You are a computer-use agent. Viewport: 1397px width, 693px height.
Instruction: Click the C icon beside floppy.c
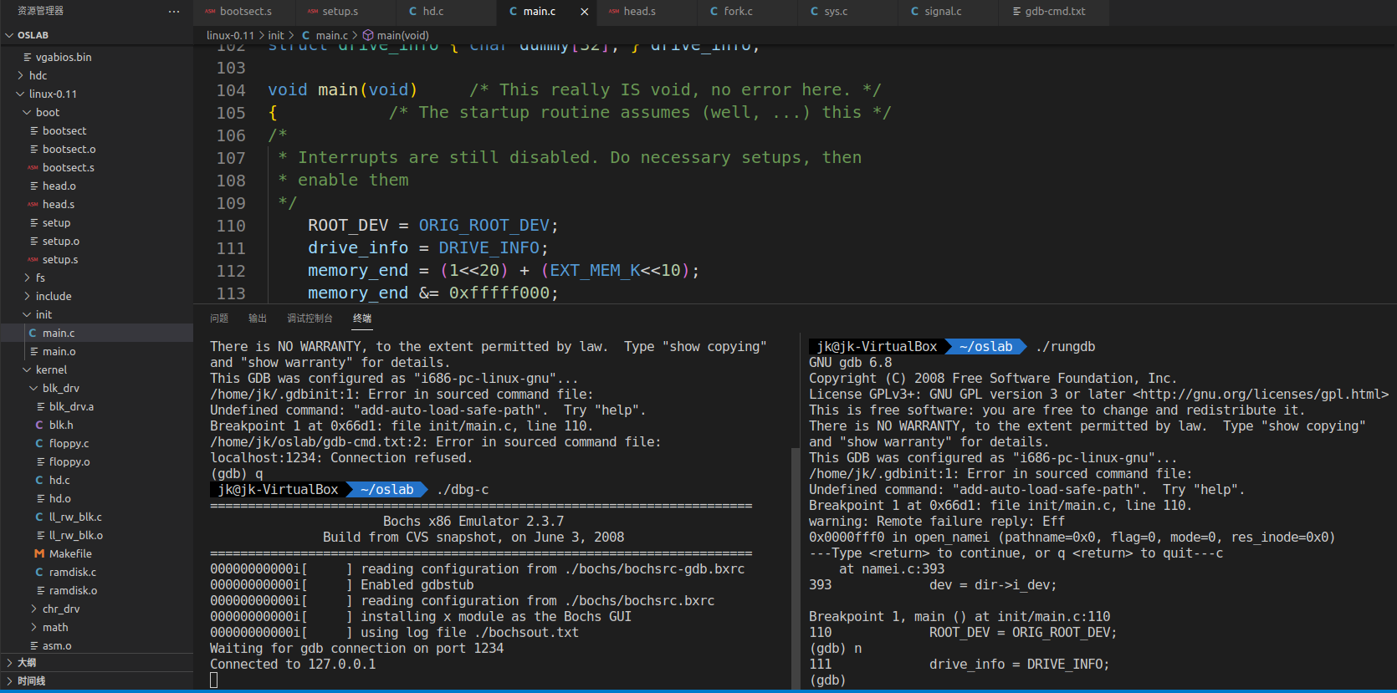pyautogui.click(x=39, y=443)
